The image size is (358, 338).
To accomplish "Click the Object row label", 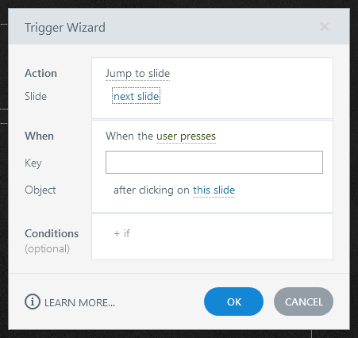I will coord(40,190).
